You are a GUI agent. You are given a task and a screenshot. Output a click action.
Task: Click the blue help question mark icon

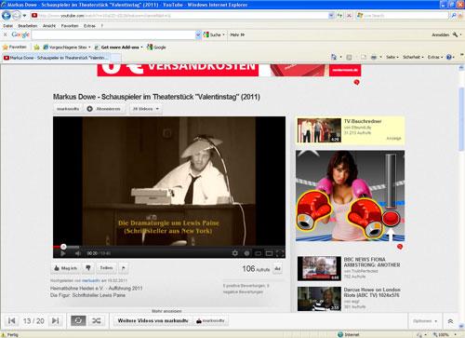(449, 57)
